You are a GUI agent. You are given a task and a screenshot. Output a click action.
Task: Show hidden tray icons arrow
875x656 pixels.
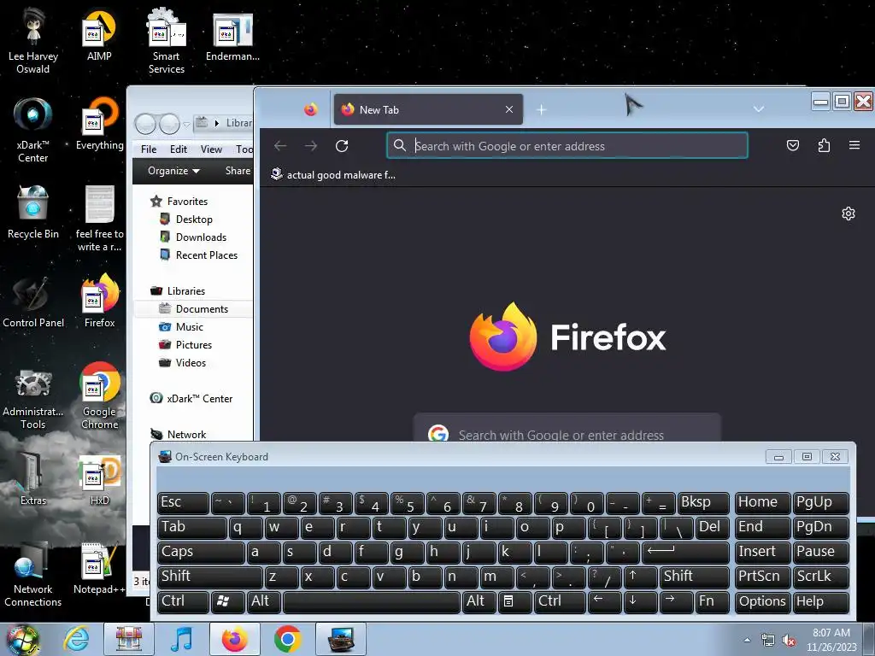point(747,640)
